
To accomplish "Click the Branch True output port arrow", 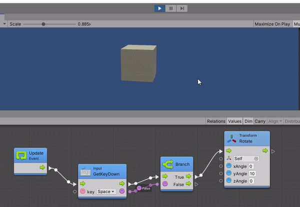I will (187, 176).
